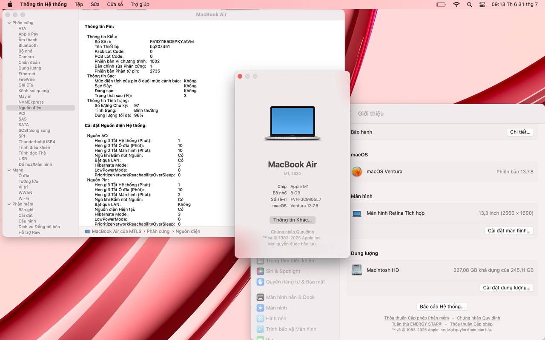Click the Cài đặt dung lượng... button
This screenshot has width=545, height=340.
507,288
